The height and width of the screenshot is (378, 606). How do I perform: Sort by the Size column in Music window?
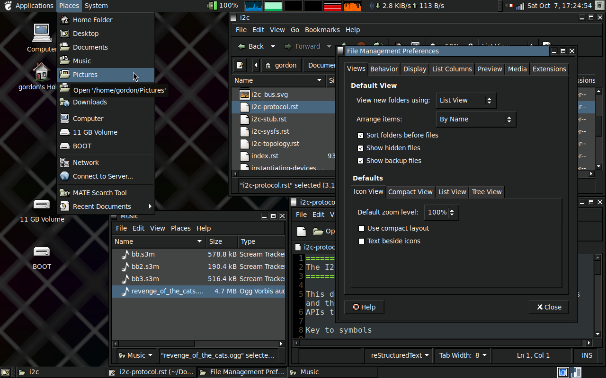[222, 241]
